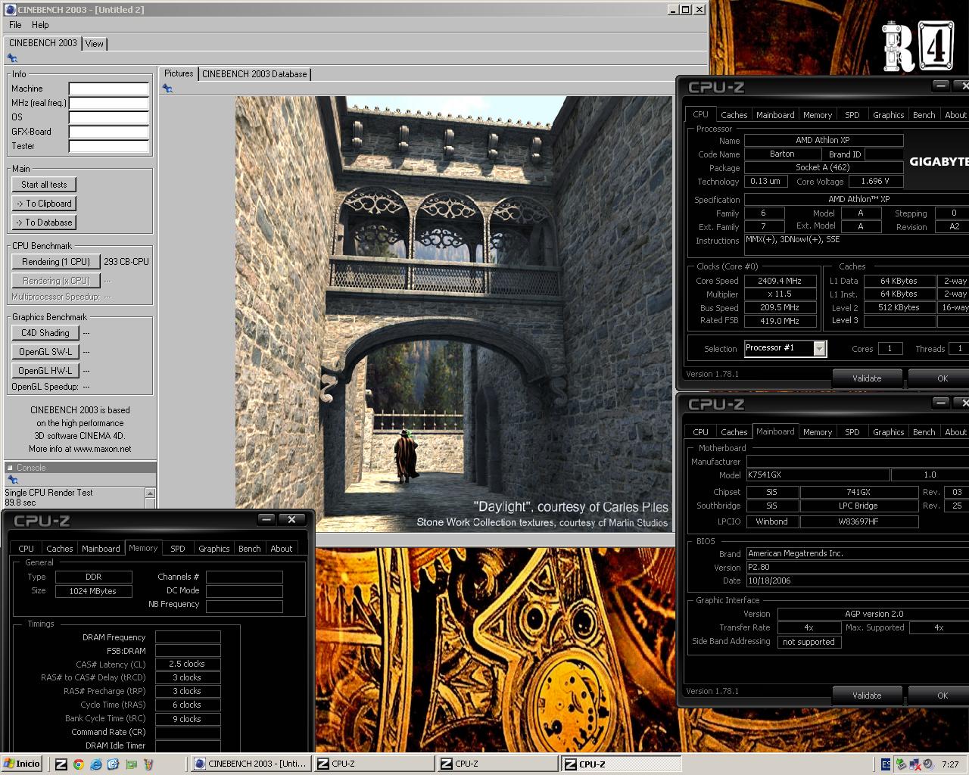Open Memory tab in the CPU-Z Mainboard window
969x775 pixels.
[x=818, y=432]
